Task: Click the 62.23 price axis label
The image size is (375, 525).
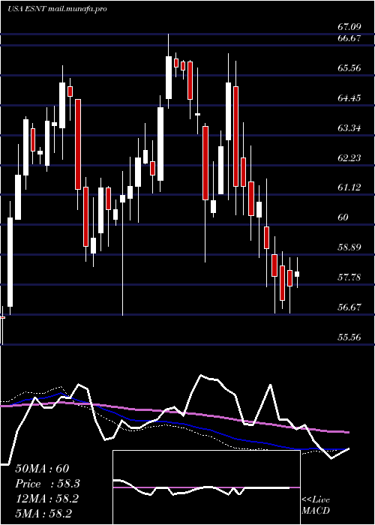Action: coord(349,157)
